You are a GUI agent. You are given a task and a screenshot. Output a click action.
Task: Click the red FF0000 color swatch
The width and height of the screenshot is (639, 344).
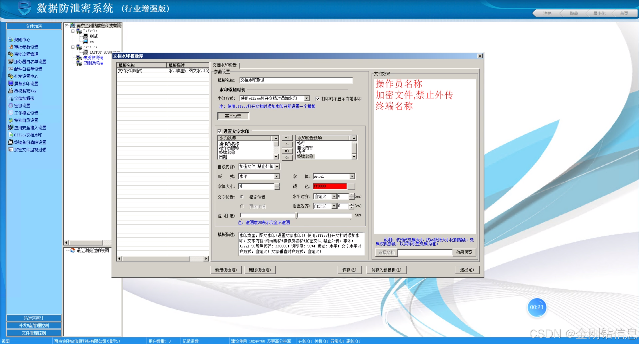329,186
